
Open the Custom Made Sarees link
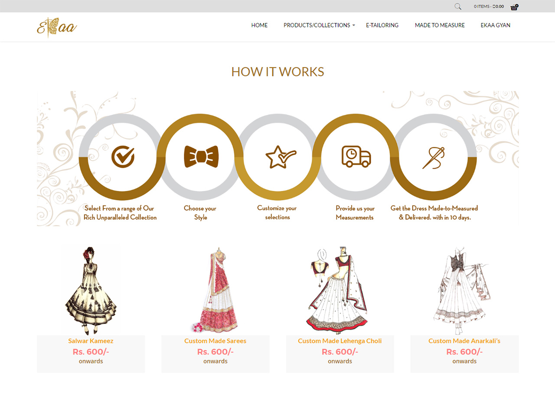click(215, 341)
